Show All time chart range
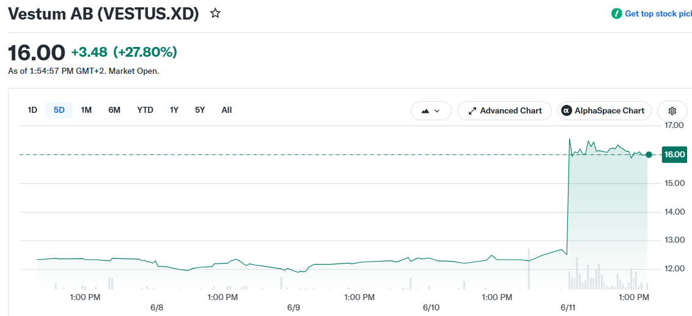Viewport: 692px width, 316px height. point(226,110)
